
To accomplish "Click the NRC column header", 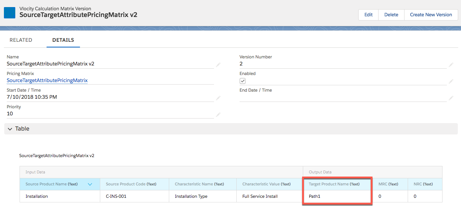I will [425, 184].
